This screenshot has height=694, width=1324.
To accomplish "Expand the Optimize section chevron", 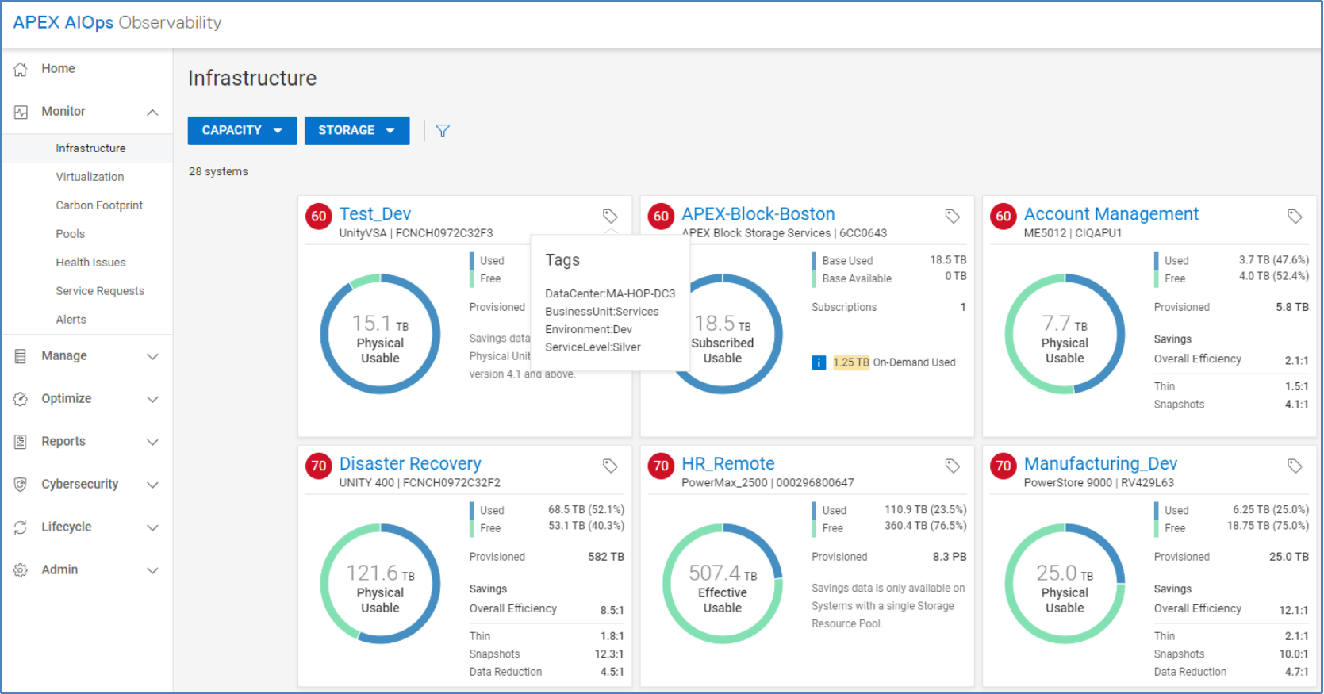I will (x=152, y=400).
